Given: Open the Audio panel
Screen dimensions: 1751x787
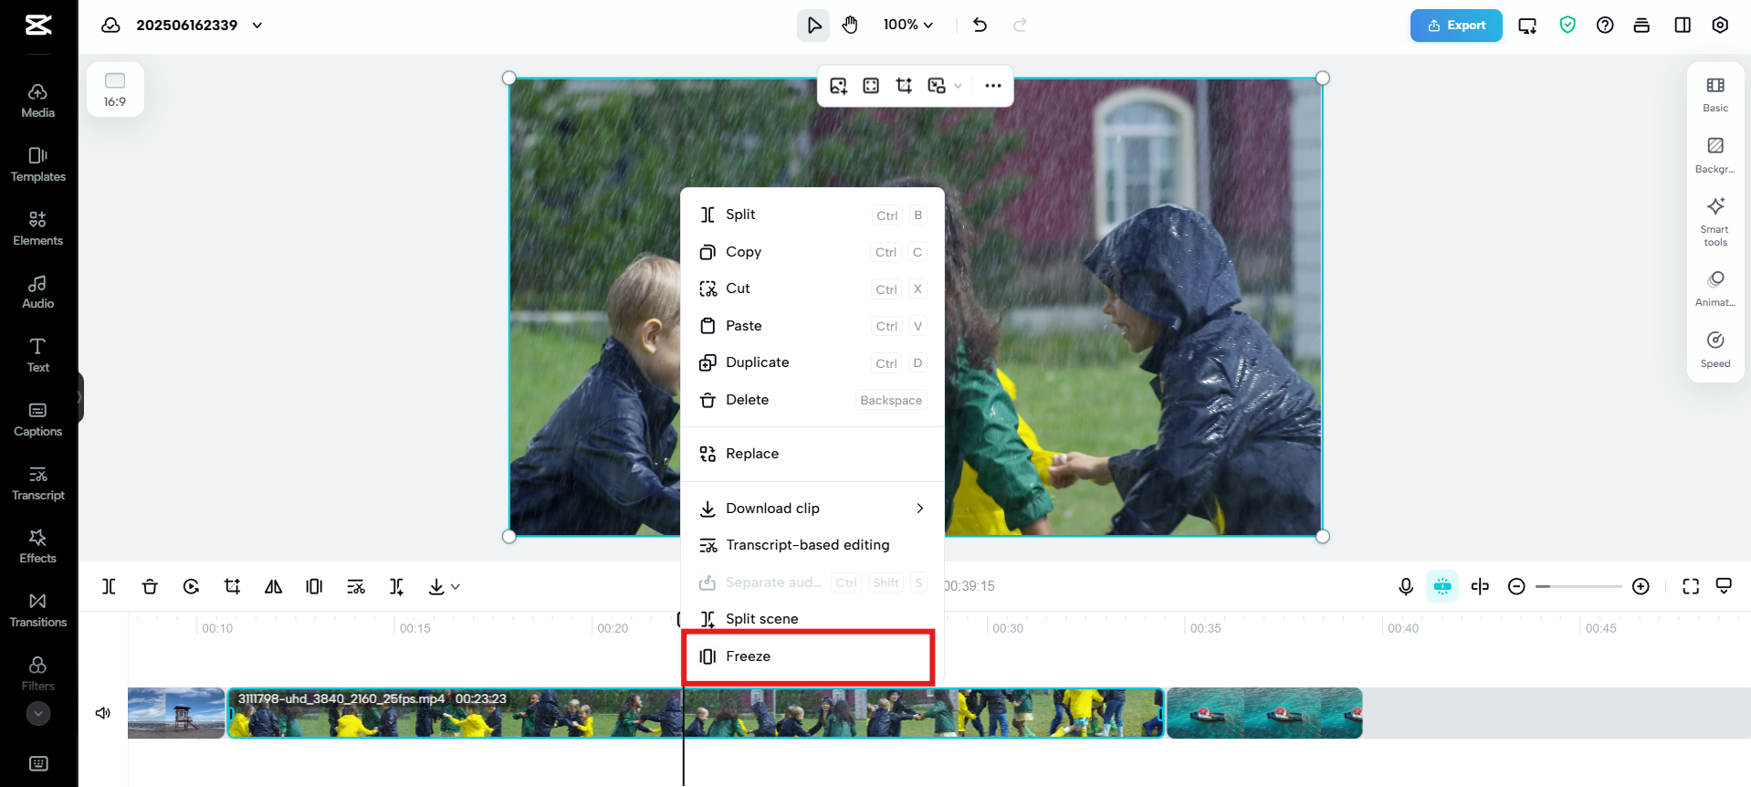Looking at the screenshot, I should pos(37,292).
